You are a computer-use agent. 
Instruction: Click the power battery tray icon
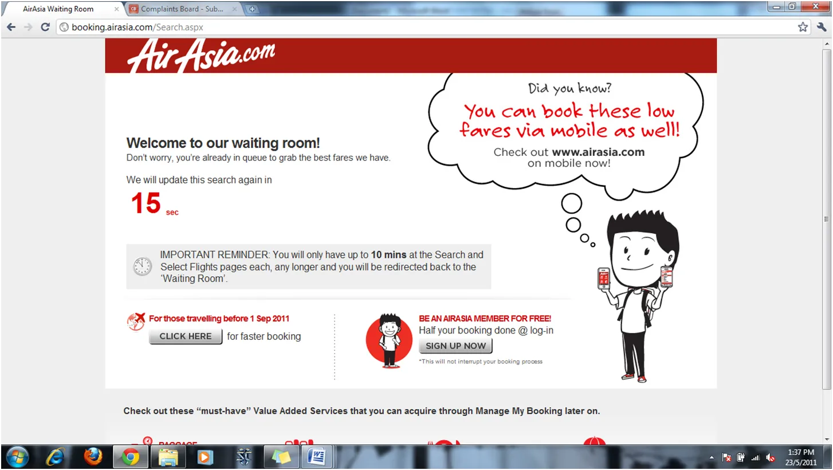click(741, 458)
